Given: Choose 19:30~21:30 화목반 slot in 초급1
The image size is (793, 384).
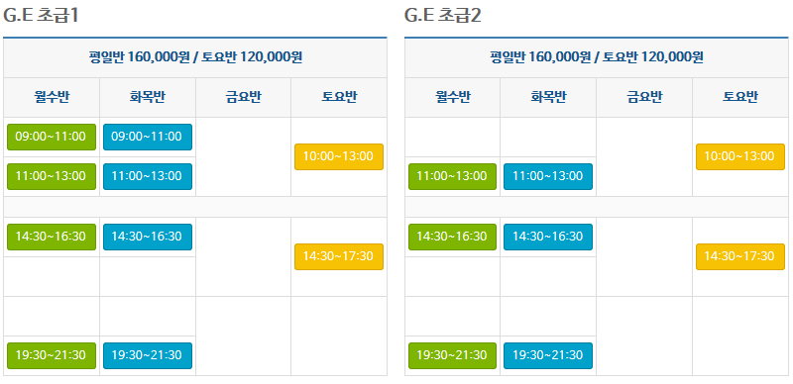Looking at the screenshot, I should [x=147, y=355].
